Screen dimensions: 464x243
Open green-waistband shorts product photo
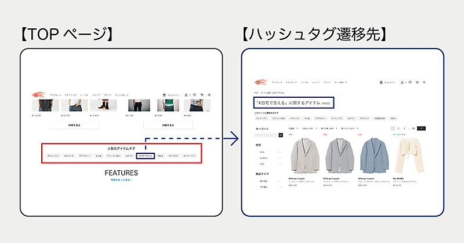click(x=168, y=105)
